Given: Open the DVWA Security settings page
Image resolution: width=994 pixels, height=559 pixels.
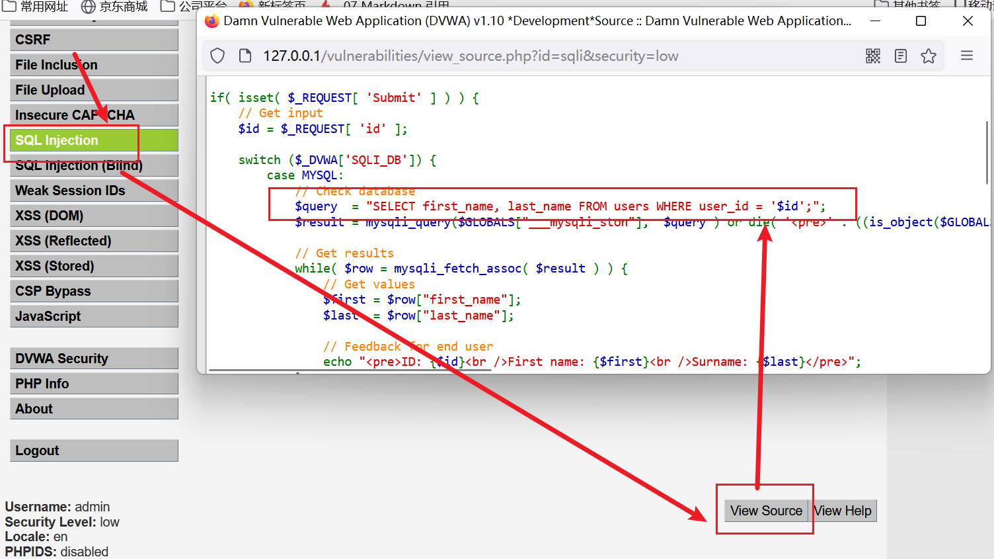Looking at the screenshot, I should click(94, 359).
